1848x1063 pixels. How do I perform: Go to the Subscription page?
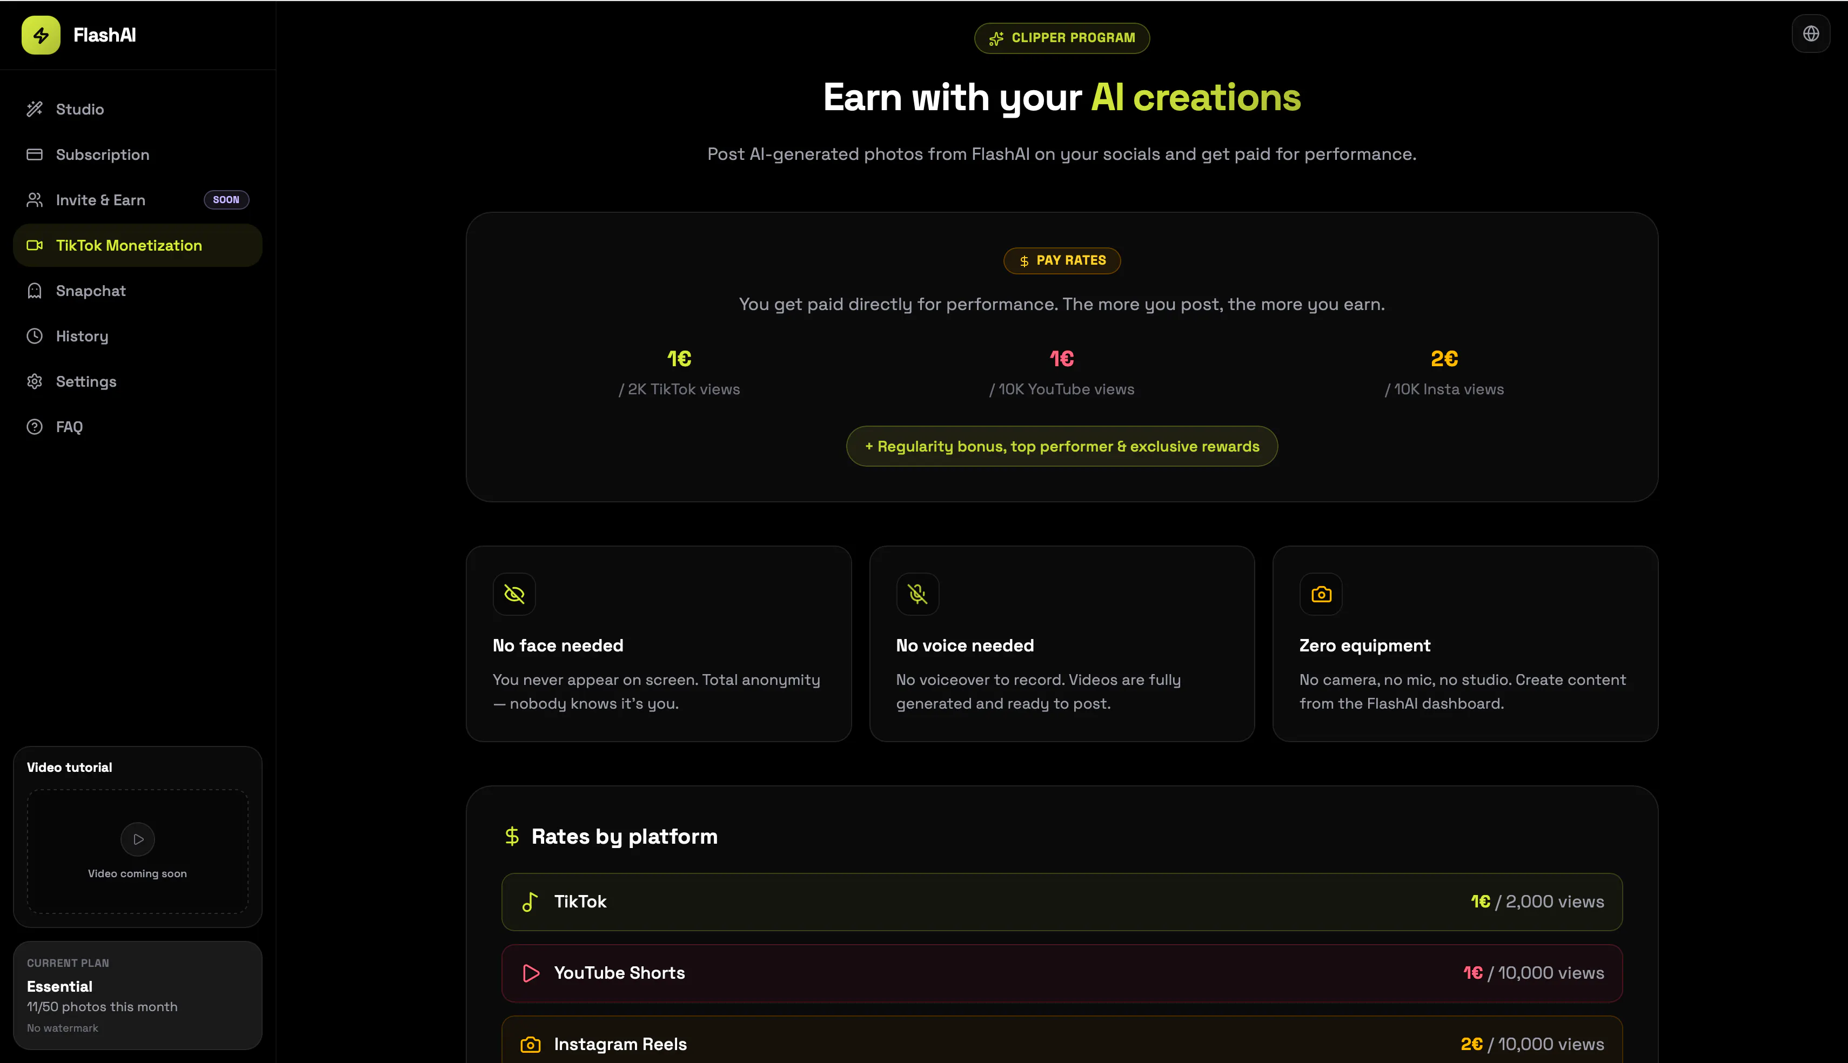(x=137, y=155)
